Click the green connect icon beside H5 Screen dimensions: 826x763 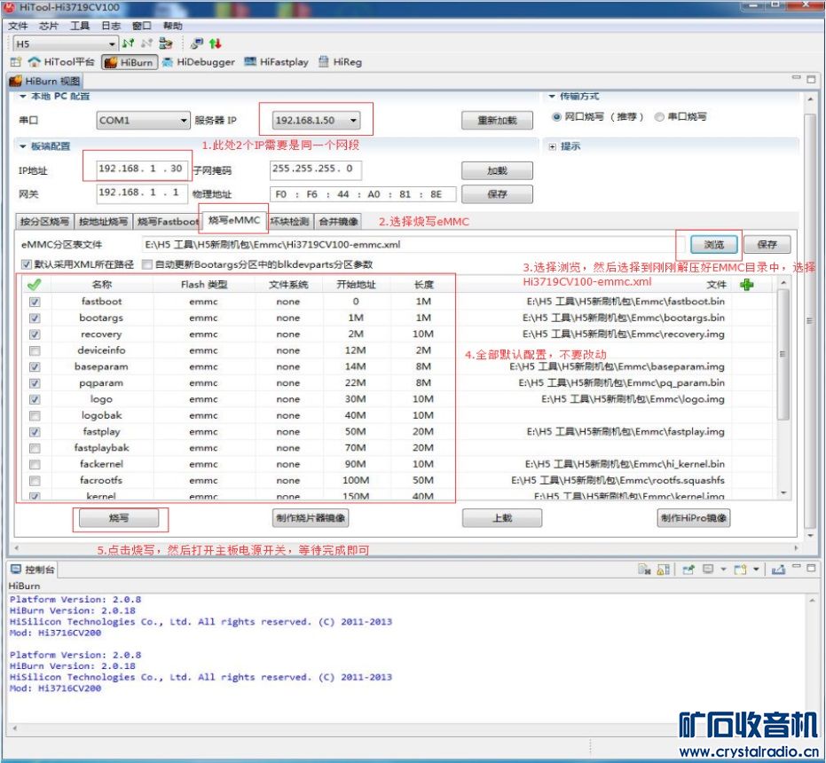click(128, 43)
